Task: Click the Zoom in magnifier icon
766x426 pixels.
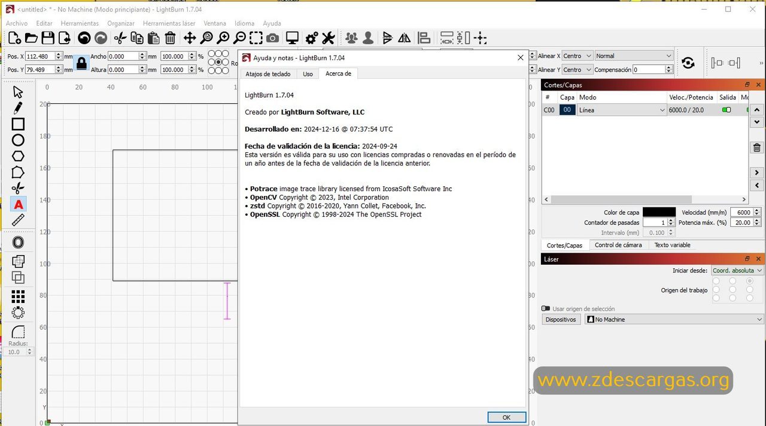Action: [223, 38]
